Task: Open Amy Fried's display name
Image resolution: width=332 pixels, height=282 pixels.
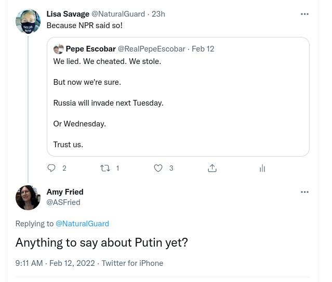Action: pyautogui.click(x=65, y=192)
